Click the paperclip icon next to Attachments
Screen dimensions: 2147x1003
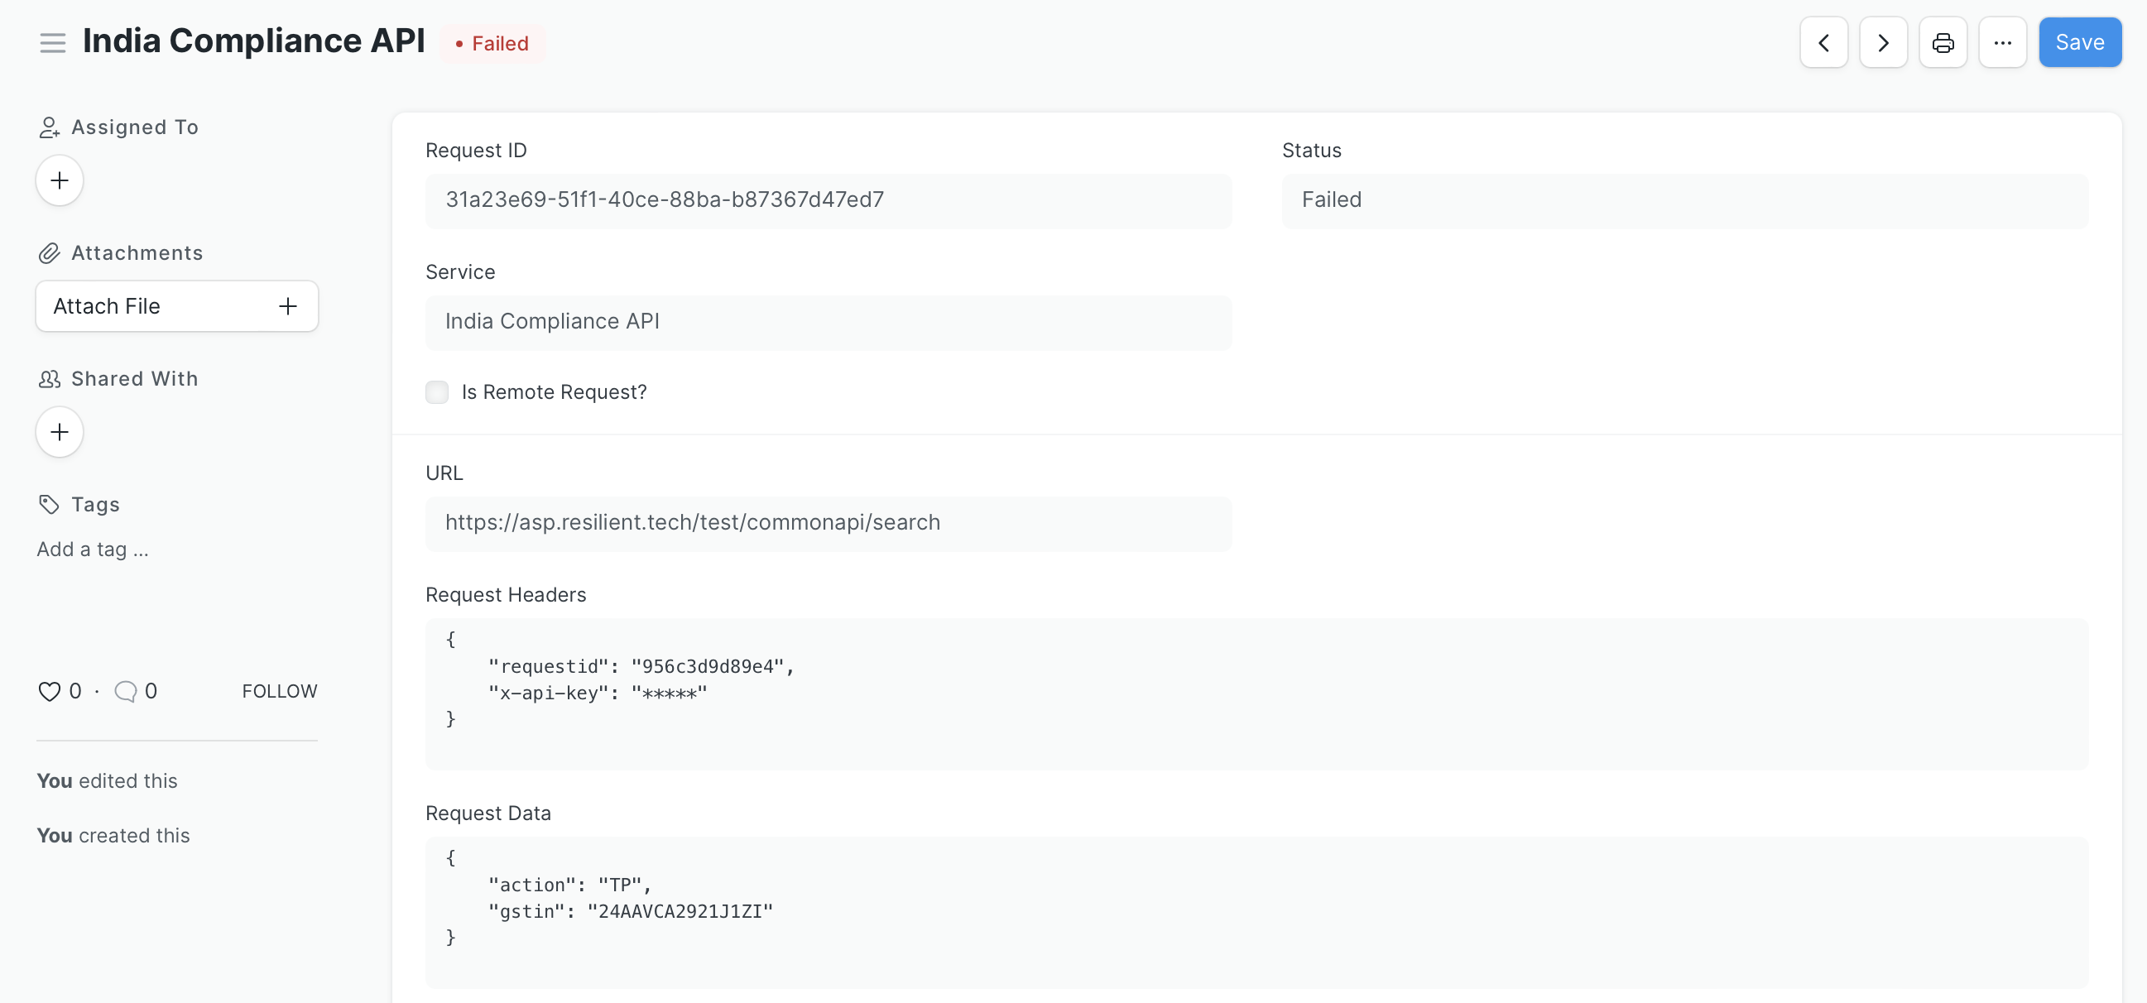49,252
